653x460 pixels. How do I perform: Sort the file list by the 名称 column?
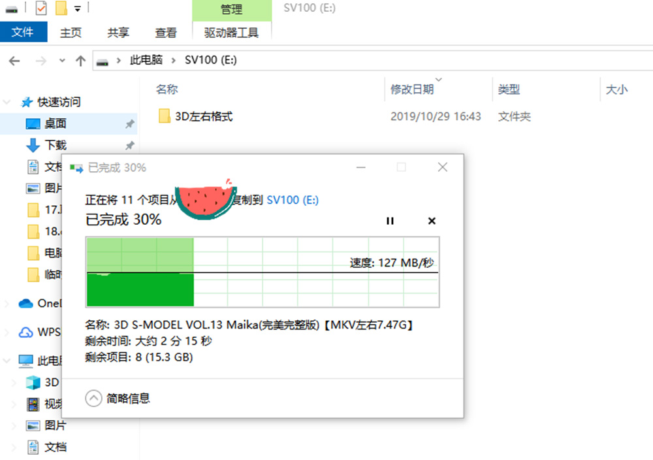coord(167,89)
